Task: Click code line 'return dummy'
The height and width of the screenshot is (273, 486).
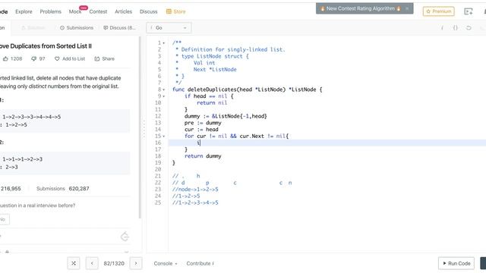Action: point(203,156)
